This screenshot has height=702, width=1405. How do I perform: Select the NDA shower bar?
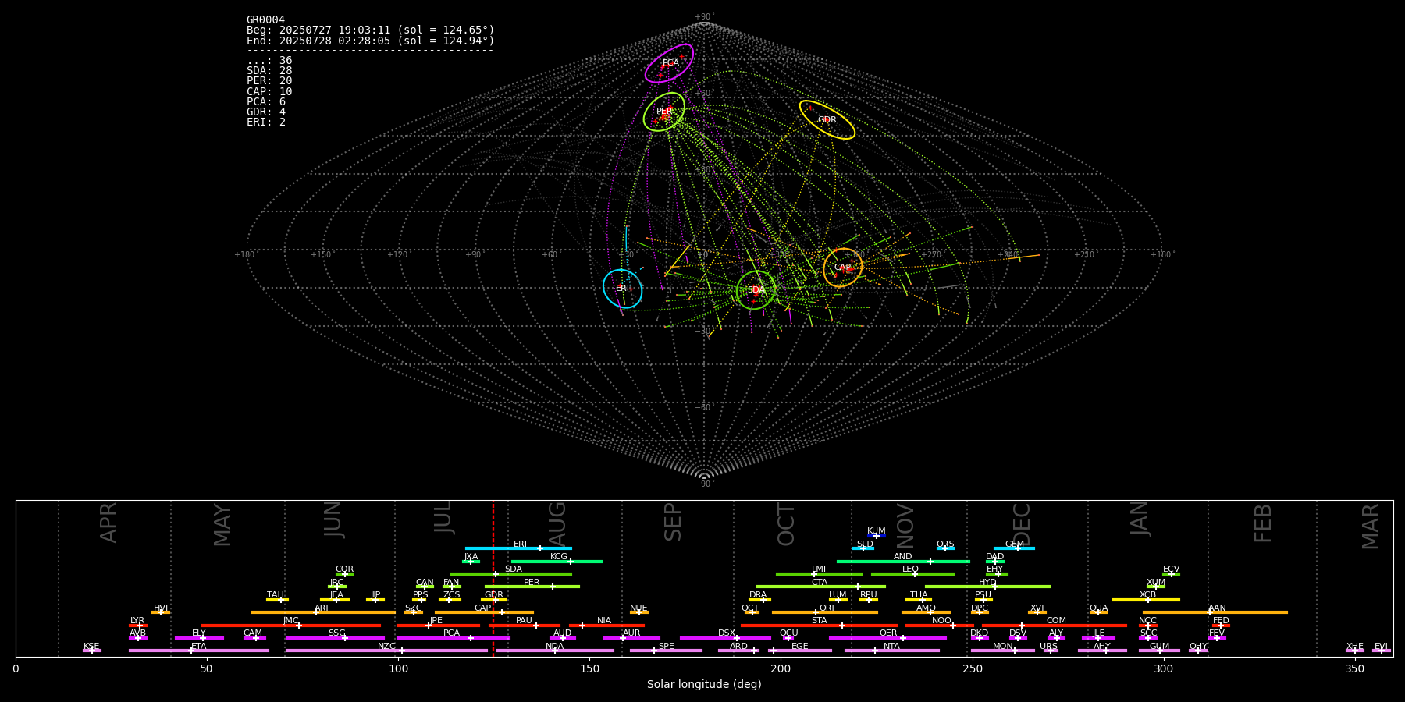pyautogui.click(x=555, y=651)
